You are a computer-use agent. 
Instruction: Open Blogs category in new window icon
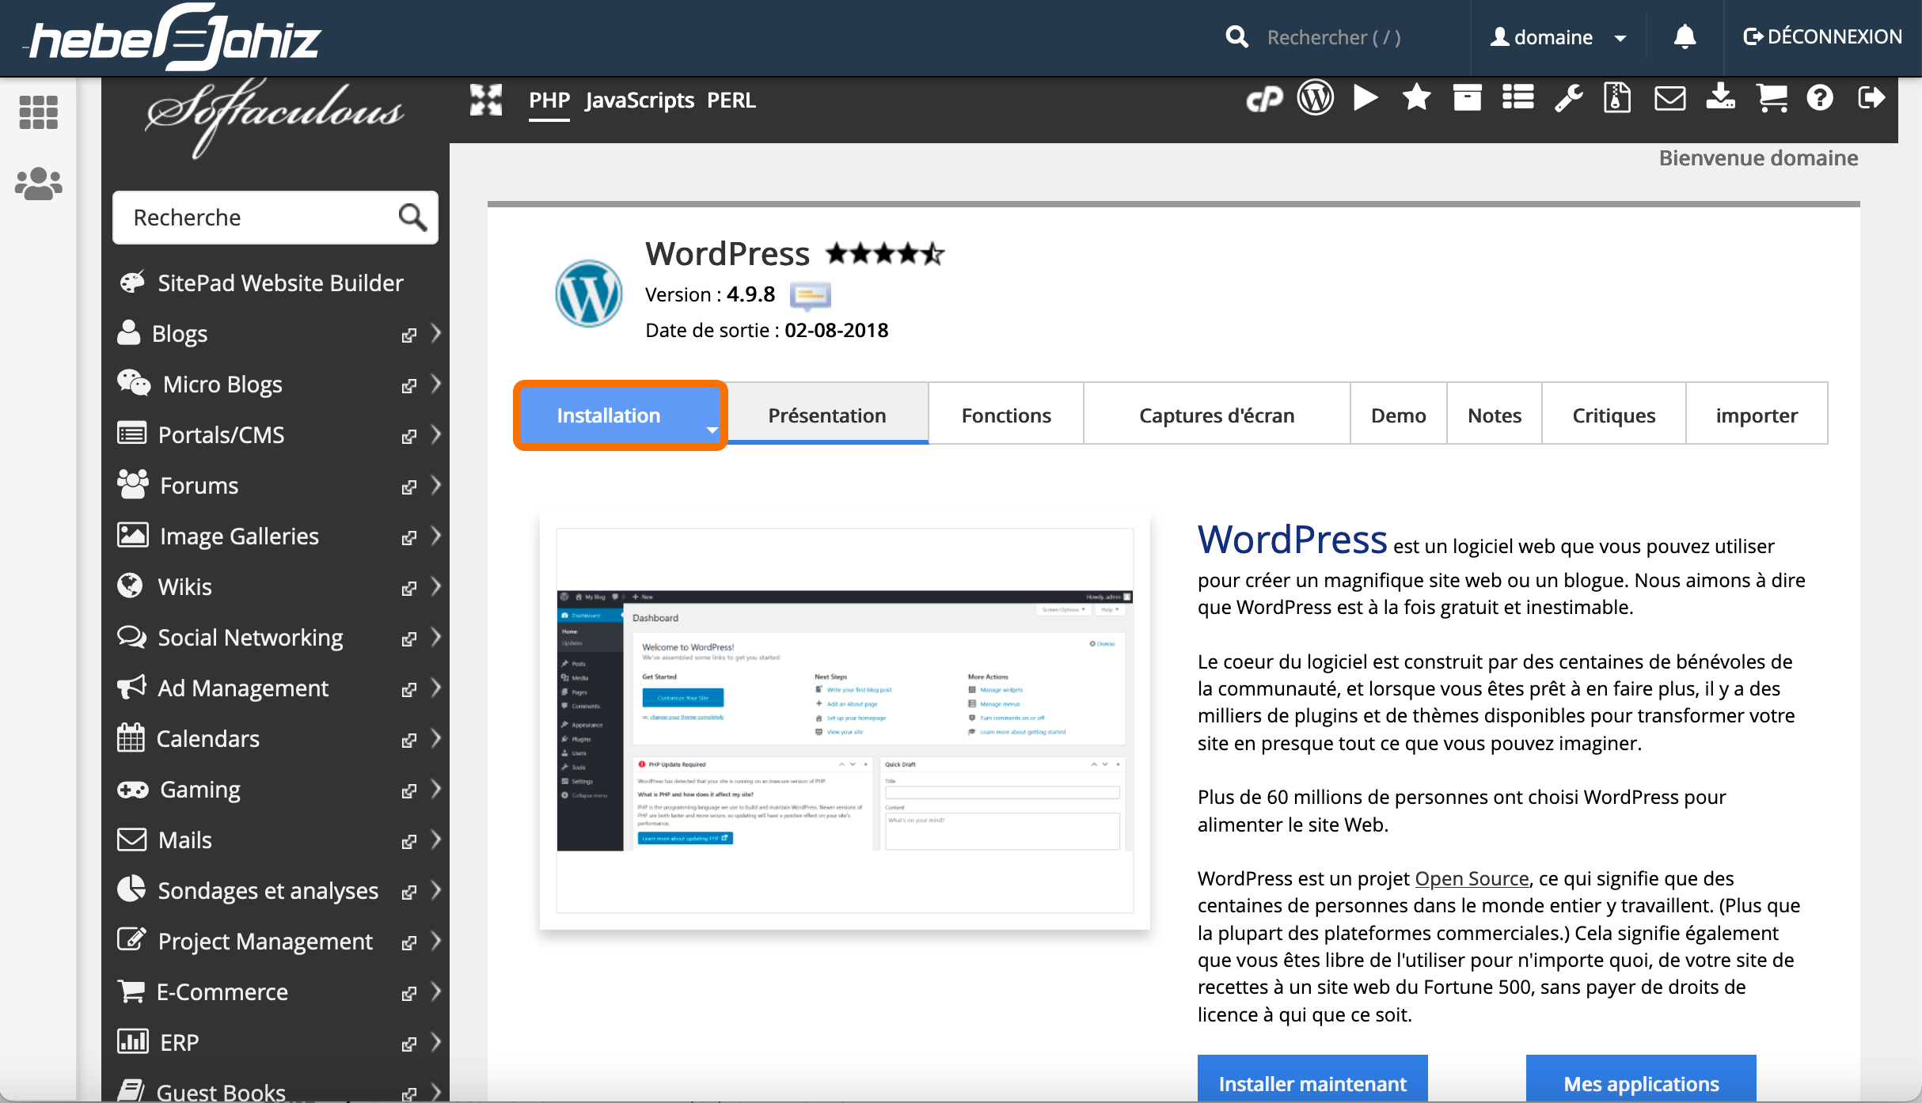coord(408,335)
